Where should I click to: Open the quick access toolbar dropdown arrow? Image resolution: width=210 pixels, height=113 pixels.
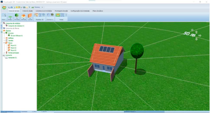click(x=42, y=7)
